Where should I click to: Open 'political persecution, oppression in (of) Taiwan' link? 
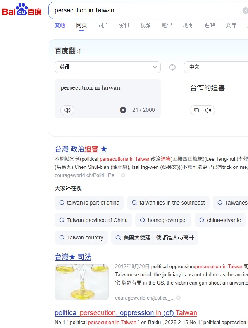[126, 313]
